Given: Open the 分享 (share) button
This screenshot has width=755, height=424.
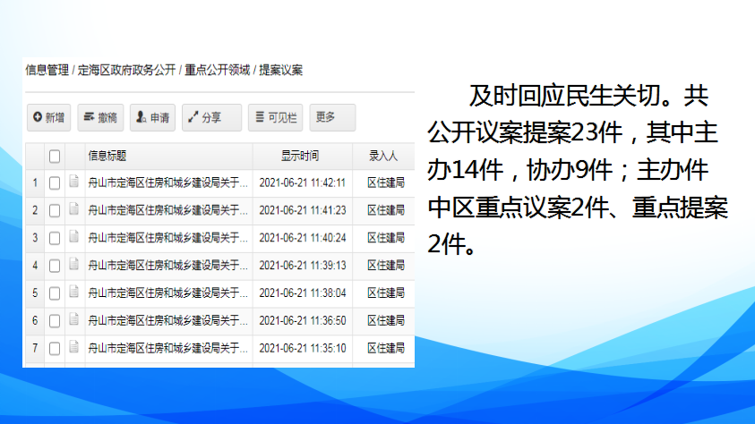Looking at the screenshot, I should (210, 117).
